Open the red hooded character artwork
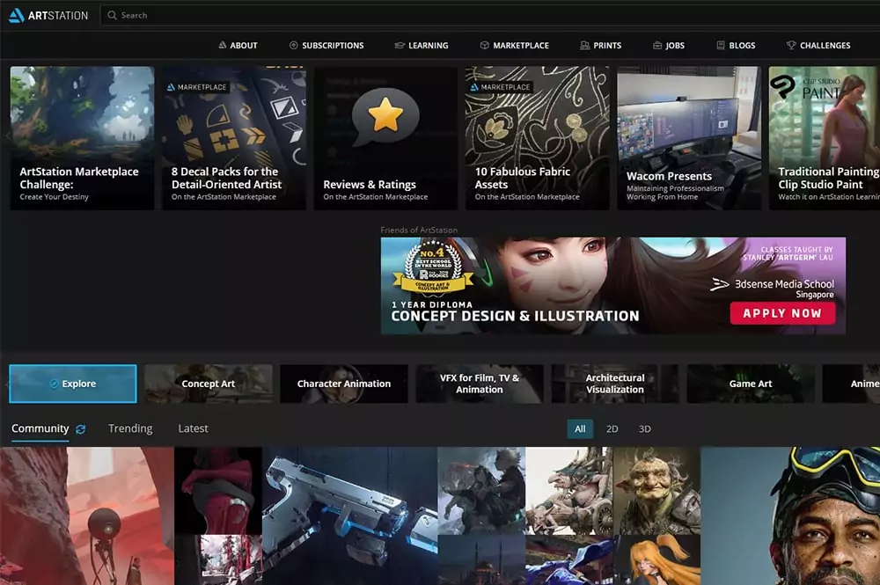Image resolution: width=880 pixels, height=585 pixels. 218,491
